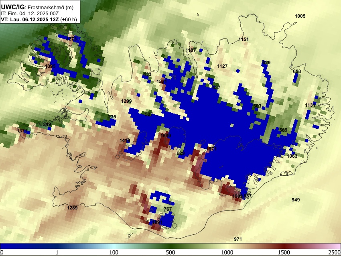Click the value 1151 on the map
The image size is (341, 256).
(x=244, y=39)
